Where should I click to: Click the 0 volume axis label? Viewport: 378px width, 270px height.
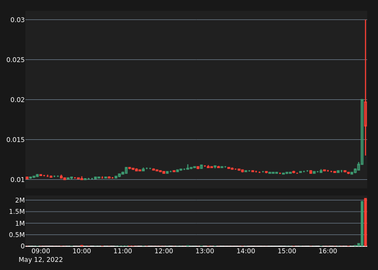pyautogui.click(x=23, y=246)
